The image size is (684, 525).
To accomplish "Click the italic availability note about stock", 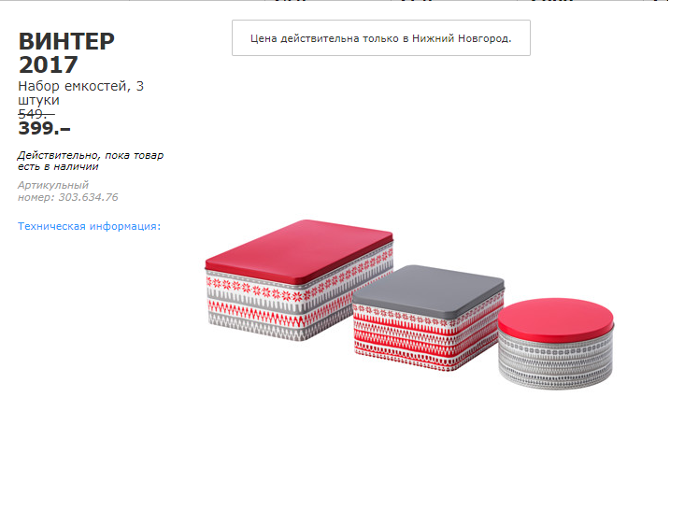I will coord(91,161).
